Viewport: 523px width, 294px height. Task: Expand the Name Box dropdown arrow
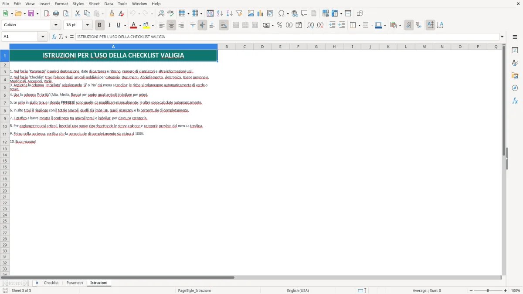point(43,37)
